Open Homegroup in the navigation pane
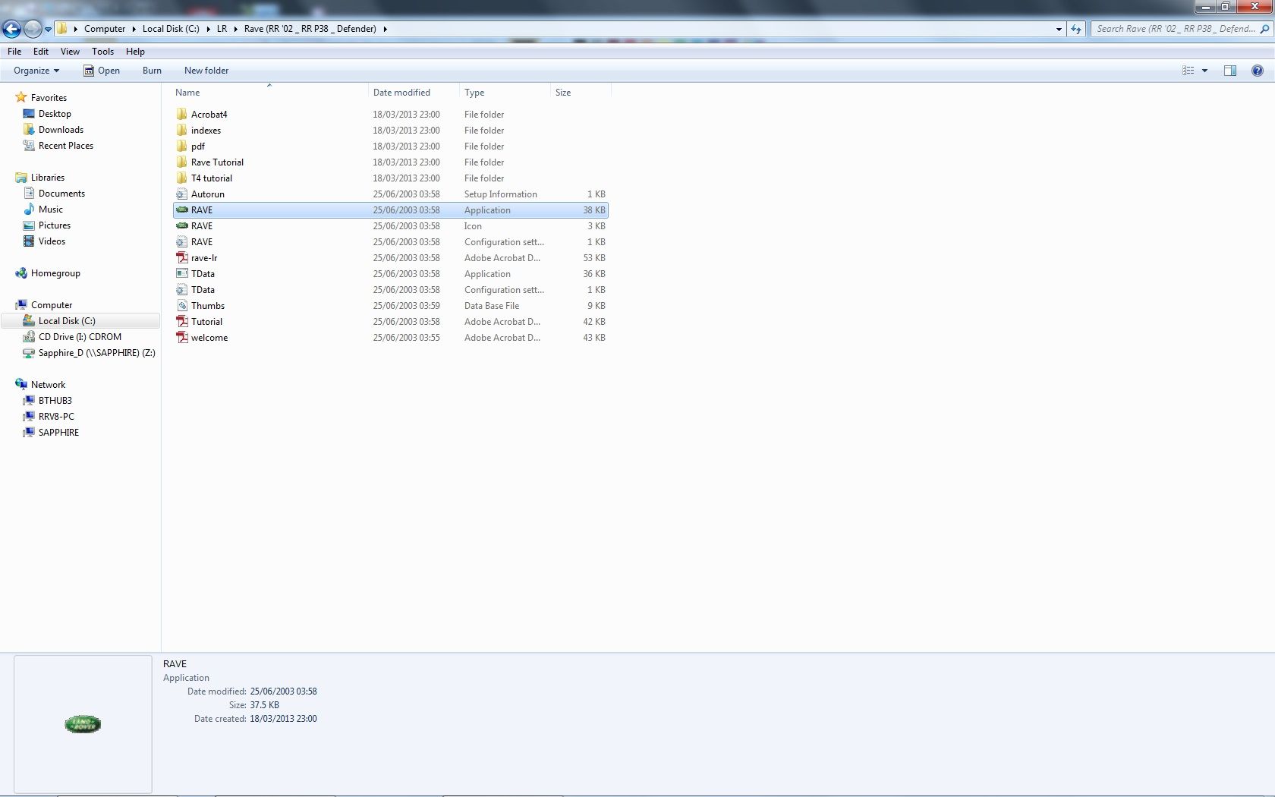1275x797 pixels. tap(55, 273)
